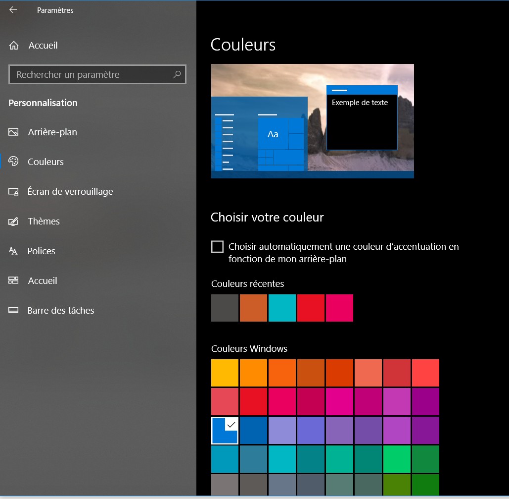509x499 pixels.
Task: Click the Polices font icon
Action: [x=13, y=251]
